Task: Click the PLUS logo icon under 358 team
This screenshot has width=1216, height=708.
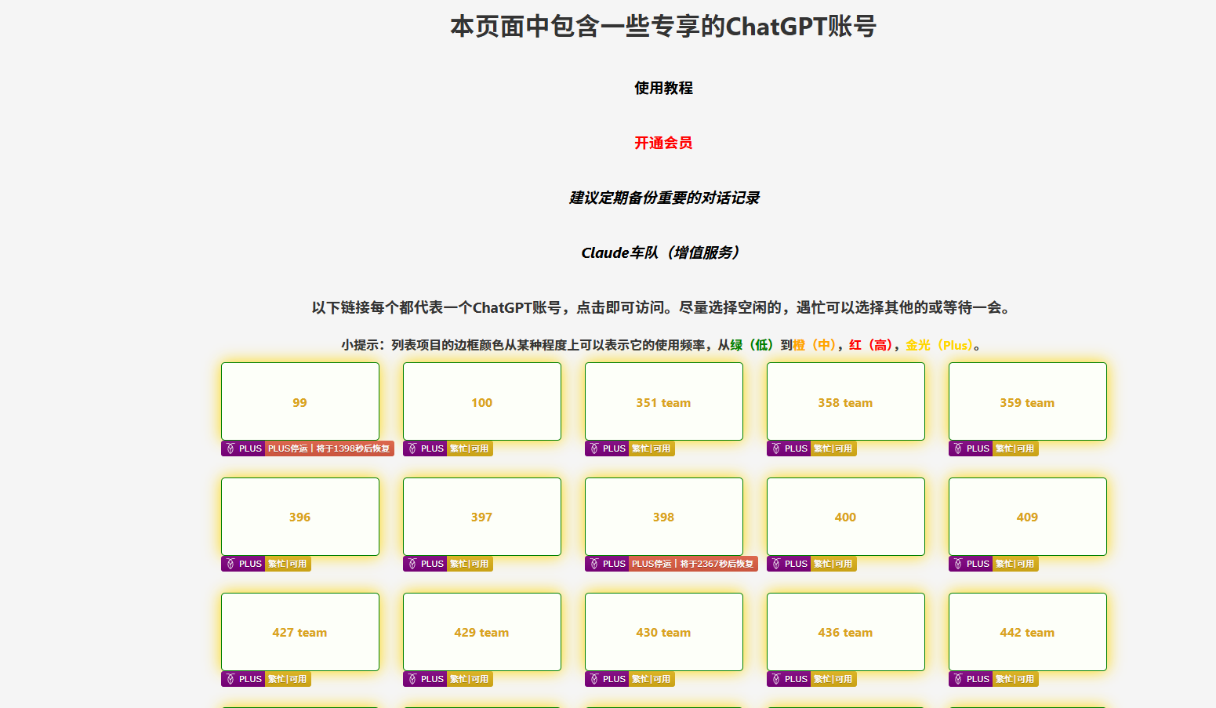Action: click(776, 448)
